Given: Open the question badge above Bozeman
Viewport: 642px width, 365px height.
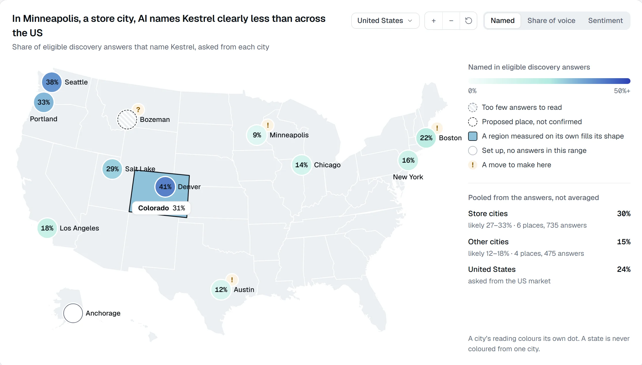Looking at the screenshot, I should [138, 109].
